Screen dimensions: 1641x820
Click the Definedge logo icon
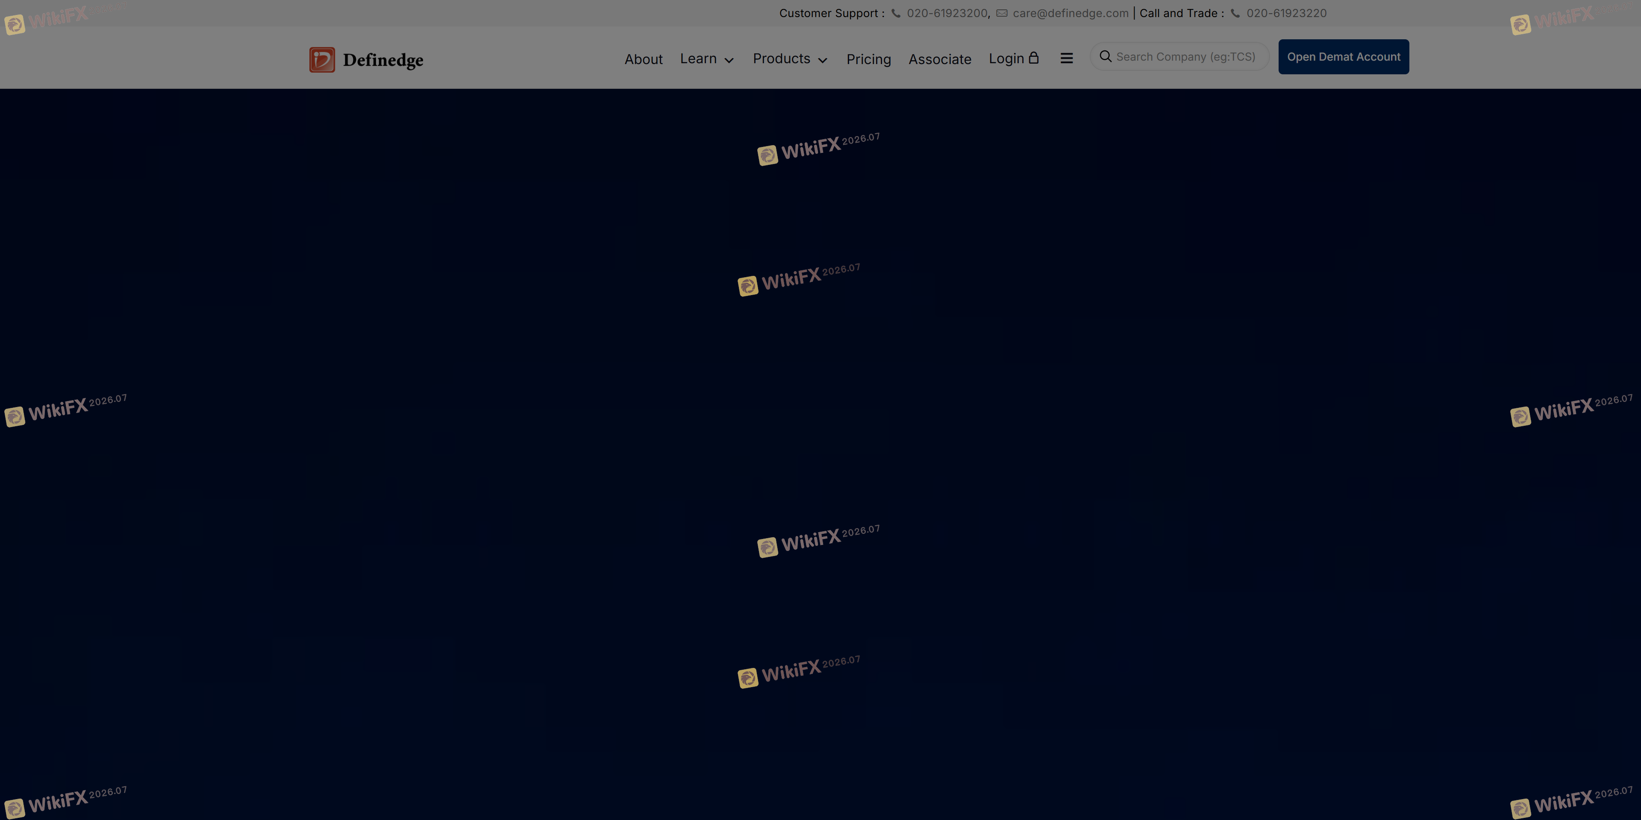[322, 60]
